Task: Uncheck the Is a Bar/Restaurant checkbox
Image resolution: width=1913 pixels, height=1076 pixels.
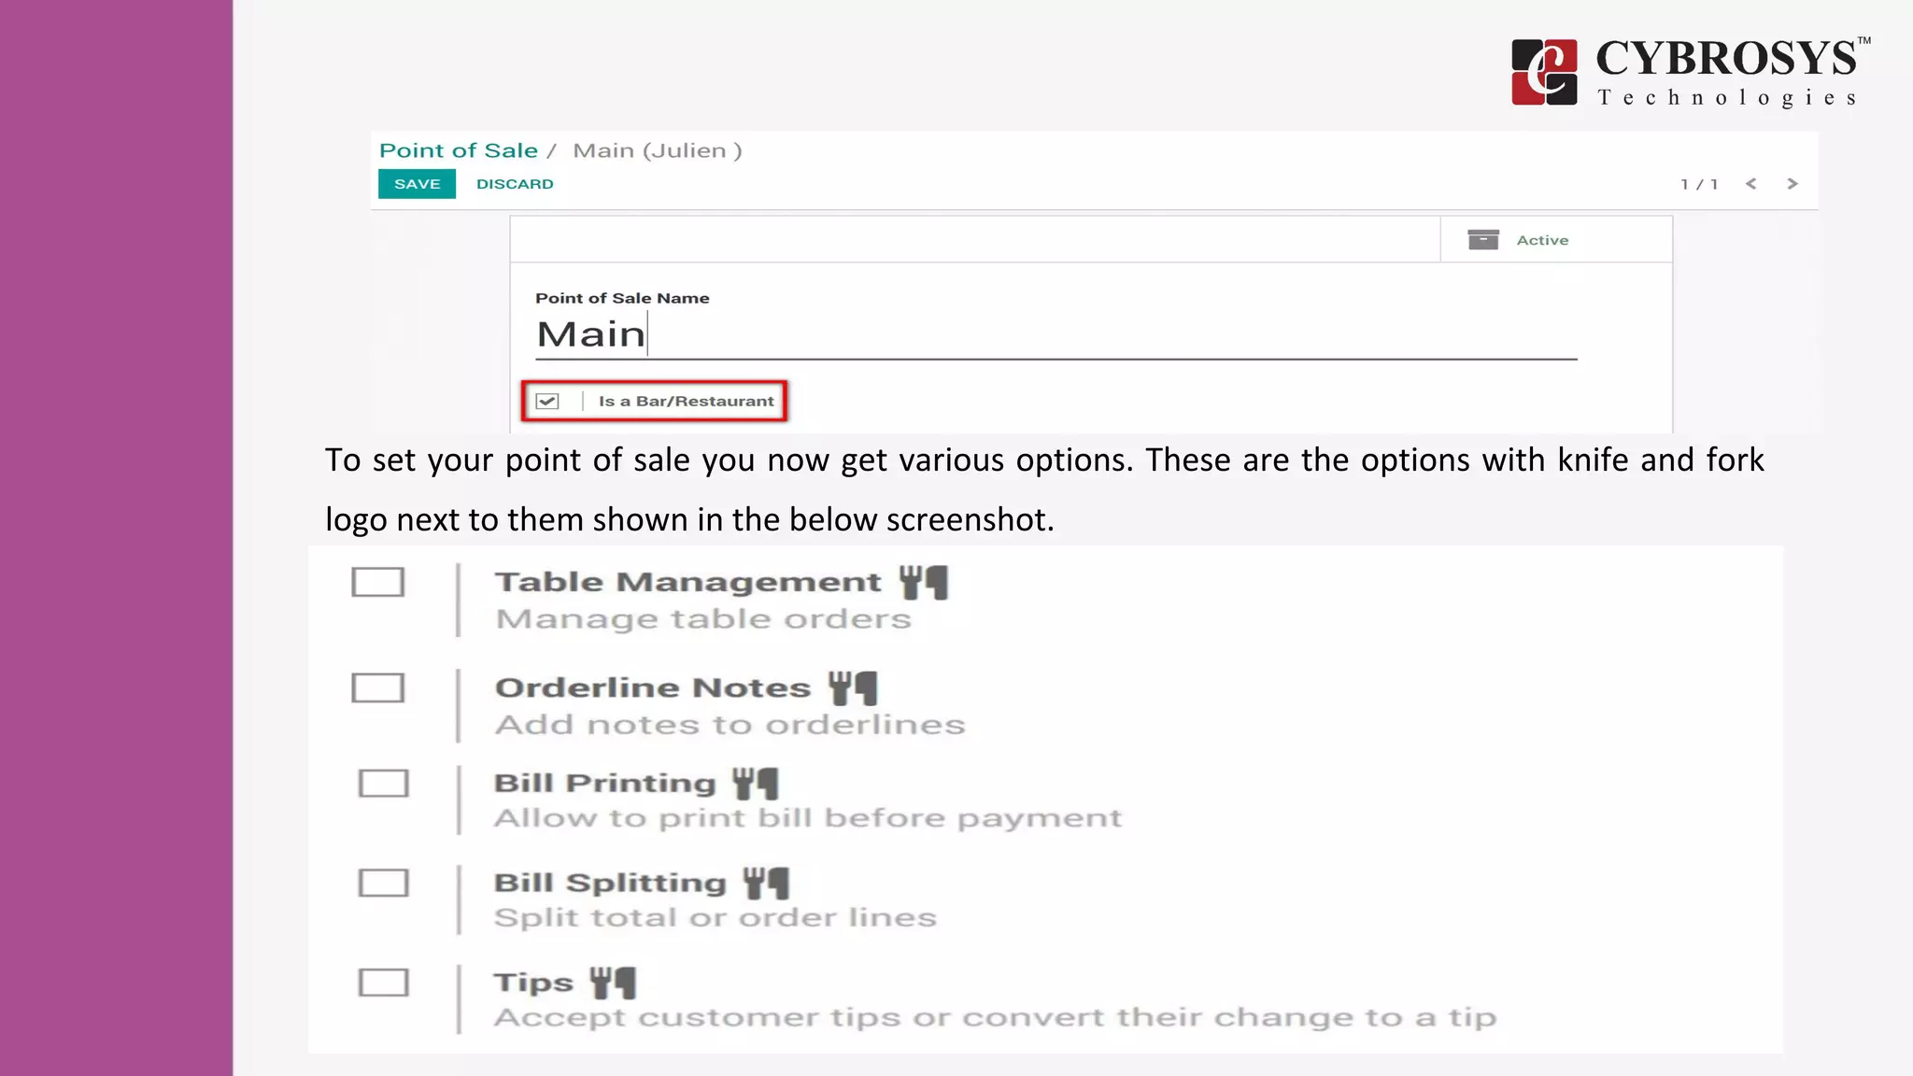Action: pyautogui.click(x=547, y=402)
